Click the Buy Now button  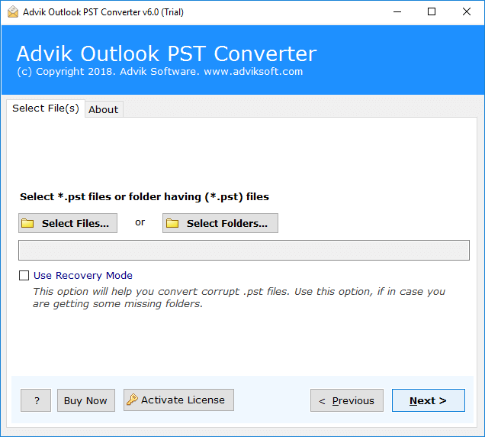click(x=86, y=400)
